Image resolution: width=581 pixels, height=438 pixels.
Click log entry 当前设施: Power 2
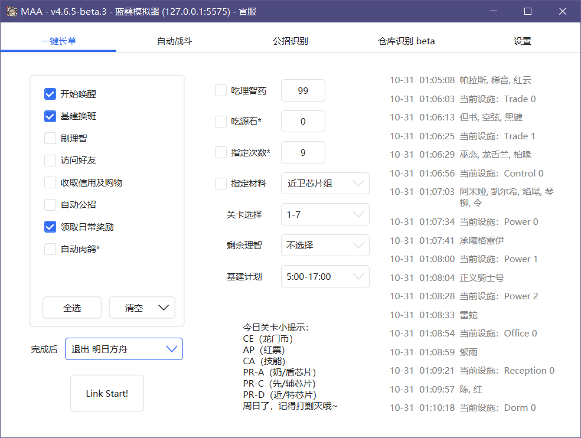(x=499, y=296)
